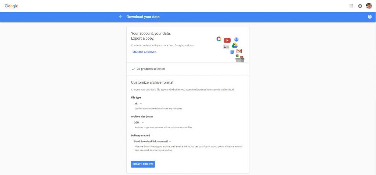Click the YouTube icon in illustration
The width and height of the screenshot is (376, 175).
pyautogui.click(x=227, y=40)
